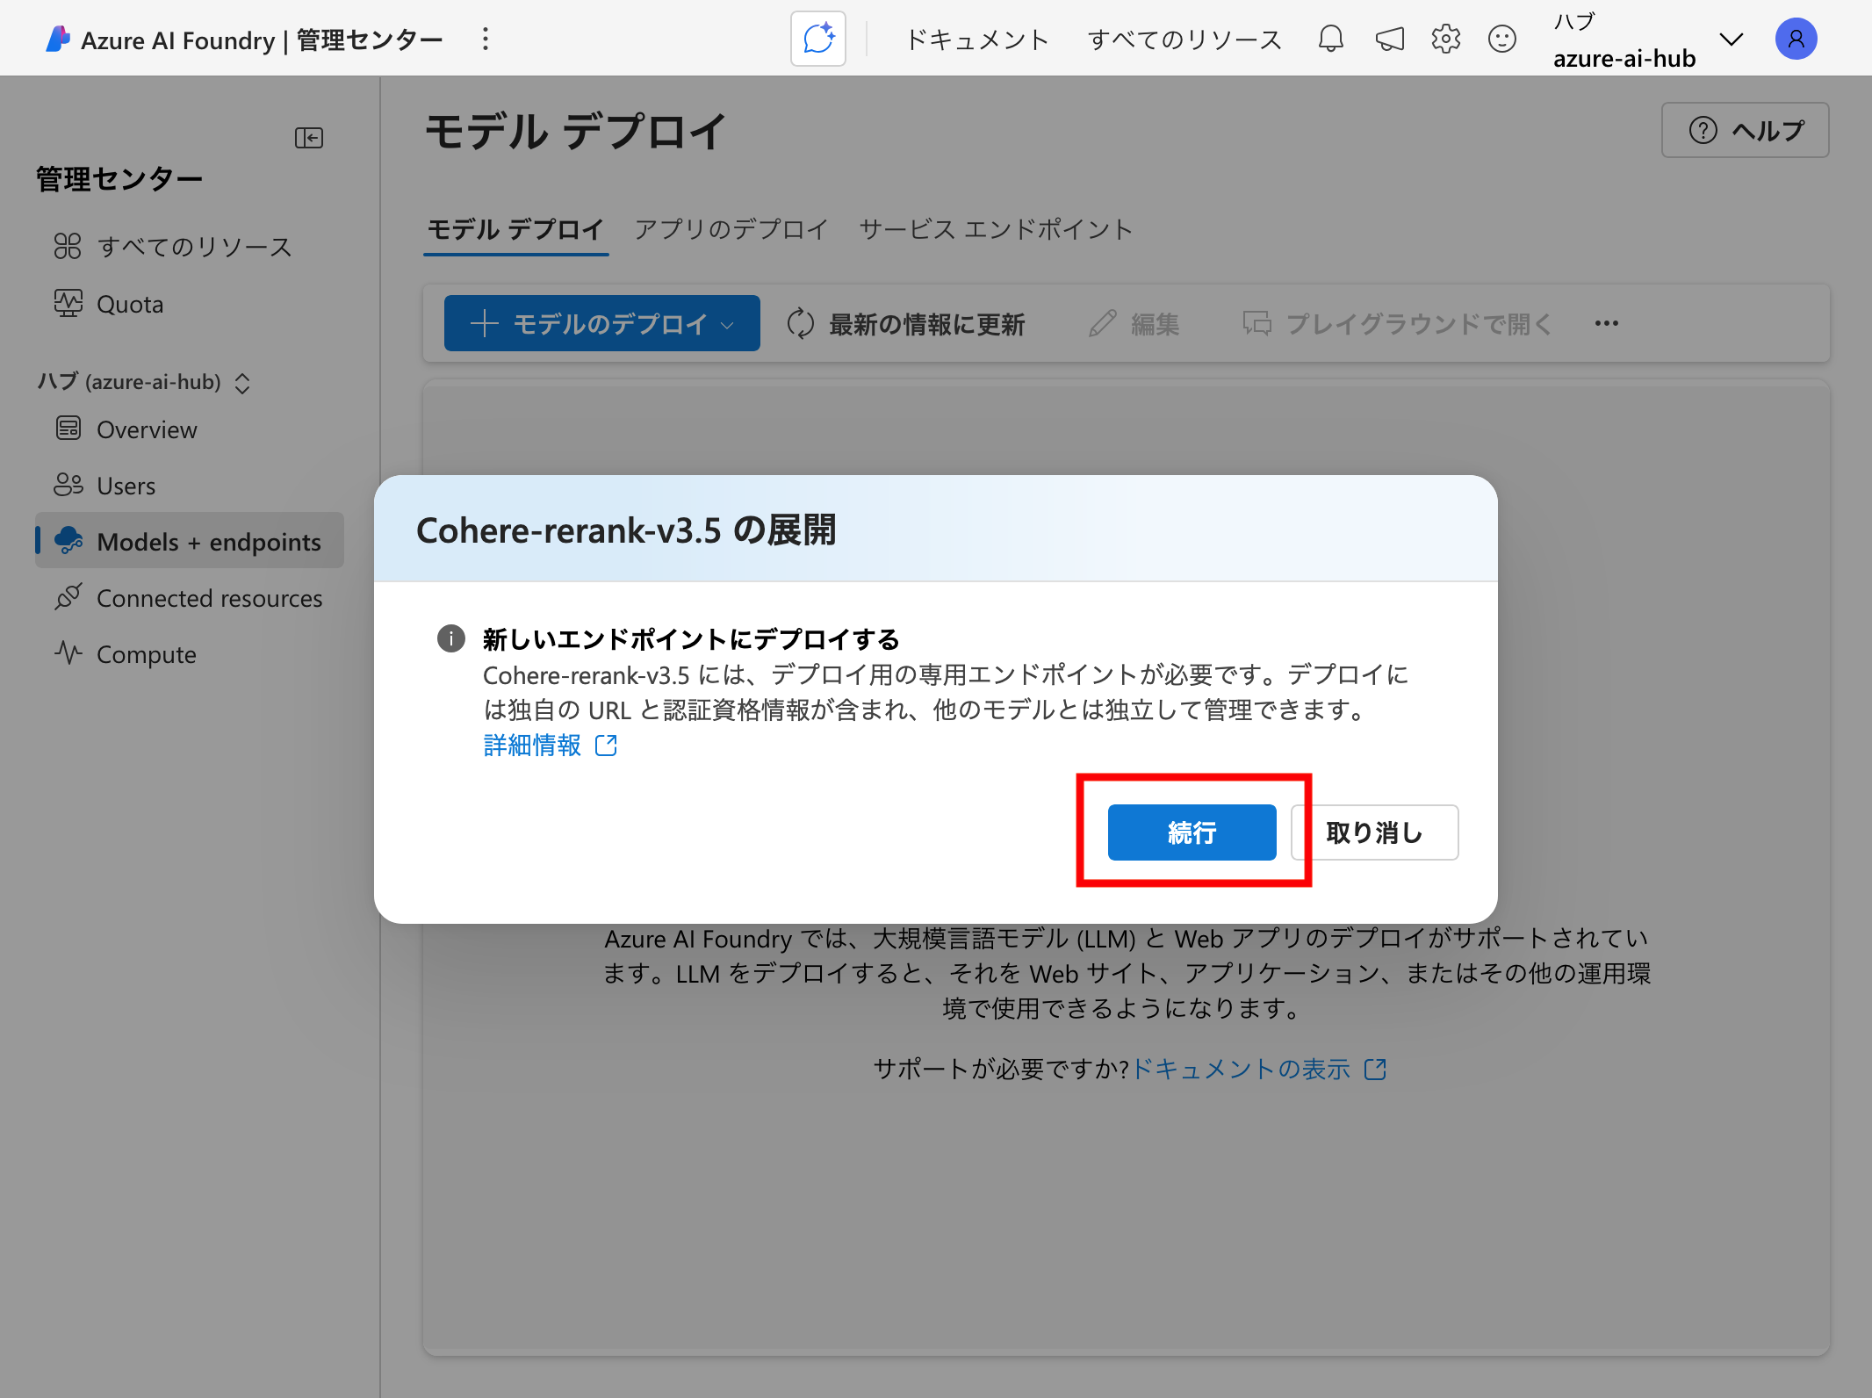Click the announcements megaphone icon
The height and width of the screenshot is (1398, 1872).
coord(1389,39)
